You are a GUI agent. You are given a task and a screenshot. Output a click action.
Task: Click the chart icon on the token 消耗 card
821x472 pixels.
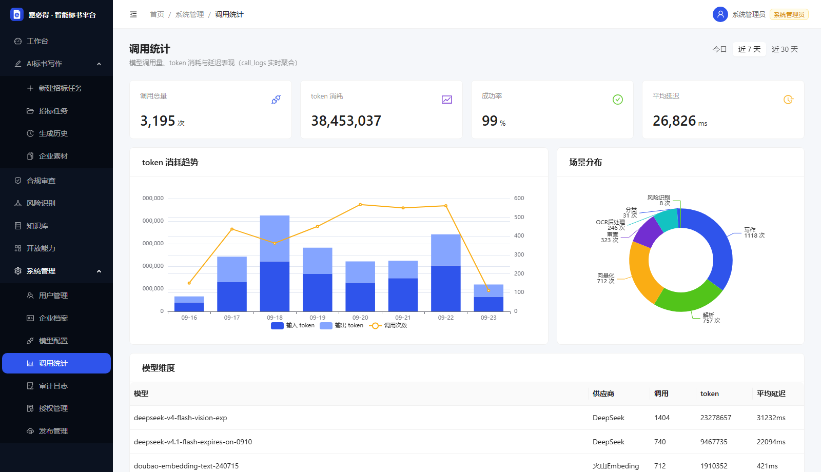(x=447, y=100)
